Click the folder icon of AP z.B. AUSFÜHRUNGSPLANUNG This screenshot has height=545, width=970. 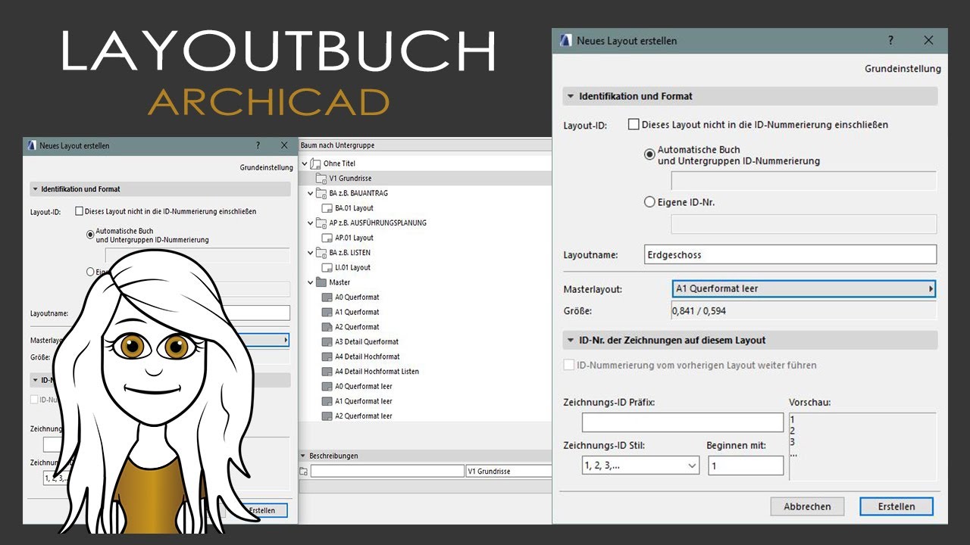[x=321, y=223]
